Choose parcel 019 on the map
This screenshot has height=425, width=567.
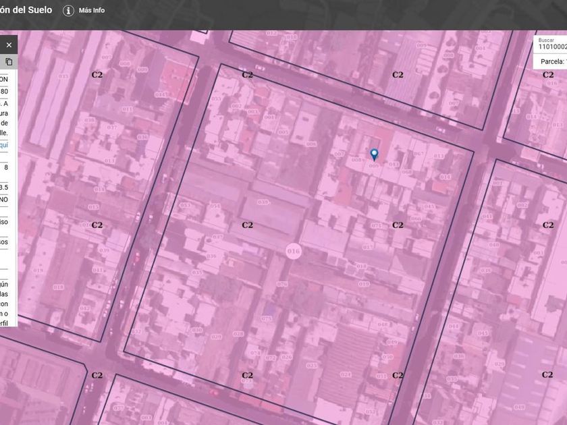pos(364,284)
